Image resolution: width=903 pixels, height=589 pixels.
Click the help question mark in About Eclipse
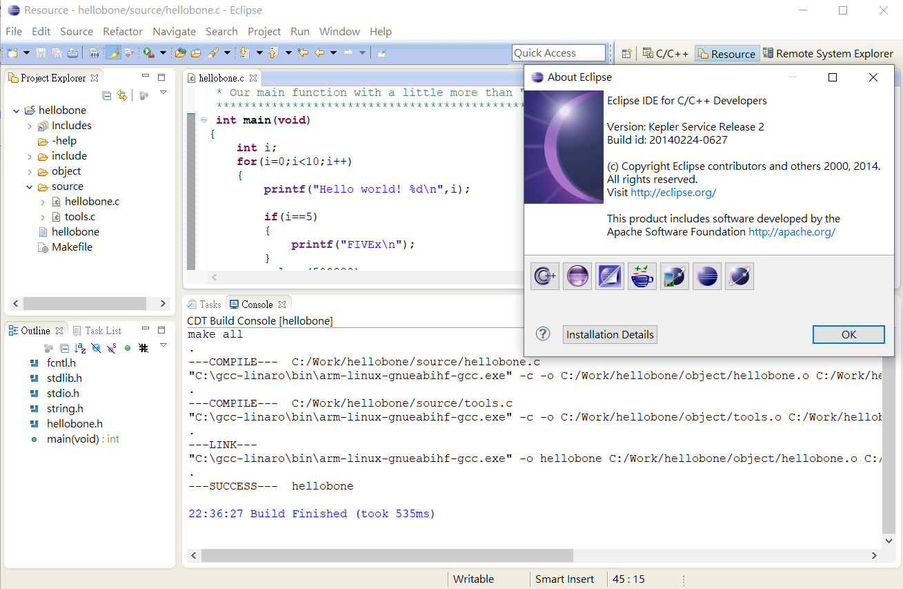[x=543, y=334]
